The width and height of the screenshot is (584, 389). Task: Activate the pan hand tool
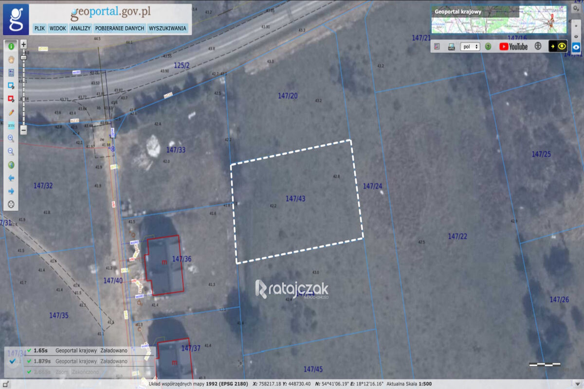(11, 59)
